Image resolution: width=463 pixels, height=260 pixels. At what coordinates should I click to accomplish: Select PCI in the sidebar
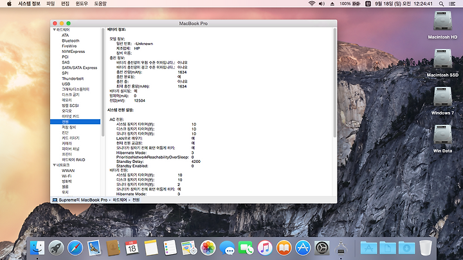point(65,57)
